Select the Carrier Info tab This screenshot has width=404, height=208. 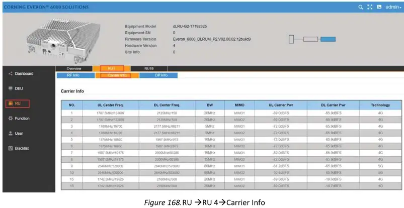click(x=117, y=75)
